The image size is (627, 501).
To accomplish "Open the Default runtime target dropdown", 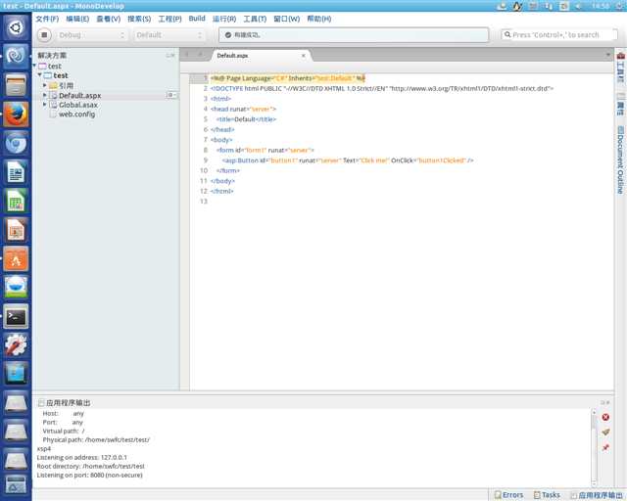I will pos(169,35).
